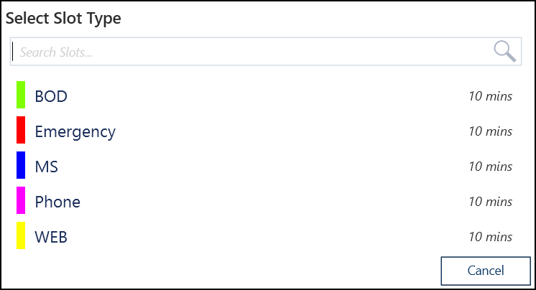Click the 10 mins duration for WEB
The height and width of the screenshot is (290, 536).
click(x=490, y=237)
